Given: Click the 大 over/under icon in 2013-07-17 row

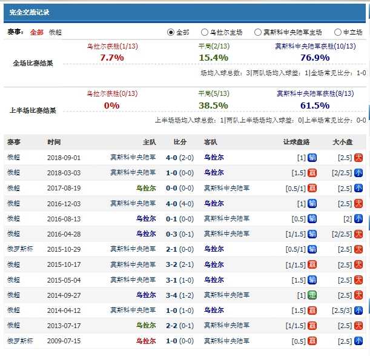Looking at the screenshot, I should click(358, 326).
